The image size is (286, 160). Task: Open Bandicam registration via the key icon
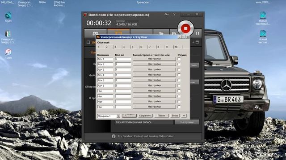coord(167,14)
